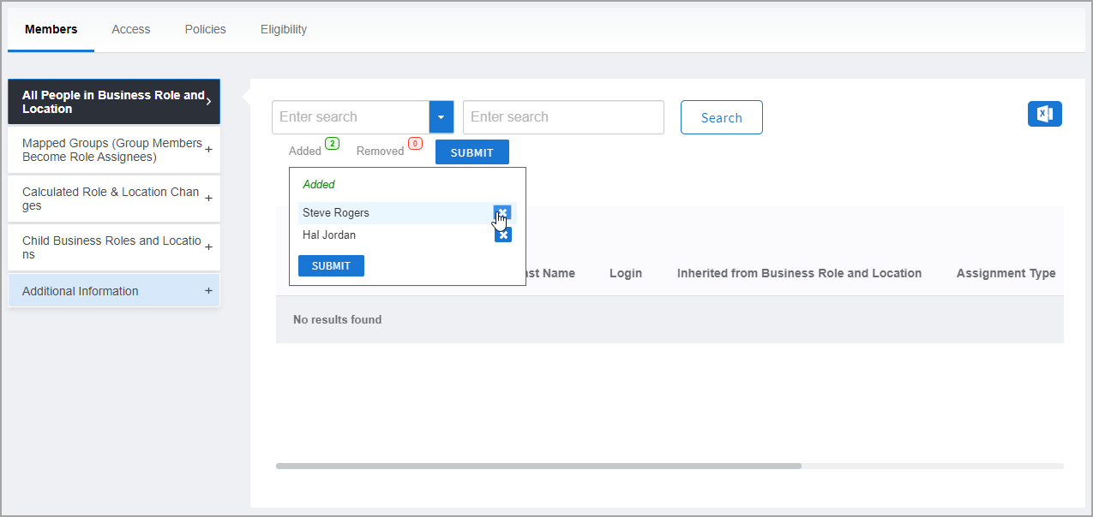Show the Removed members list
Image resolution: width=1093 pixels, height=517 pixels.
380,152
